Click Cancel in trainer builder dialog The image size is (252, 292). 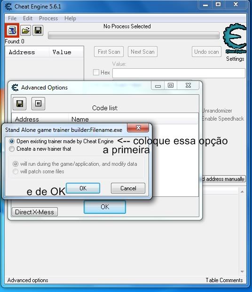(128, 188)
